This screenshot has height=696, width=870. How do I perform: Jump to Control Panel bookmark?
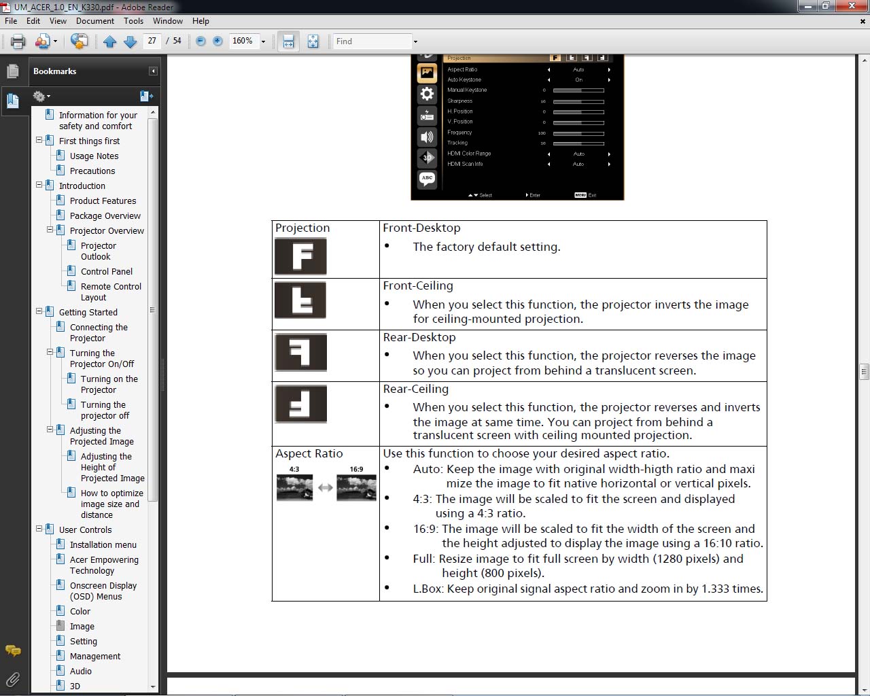coord(107,271)
